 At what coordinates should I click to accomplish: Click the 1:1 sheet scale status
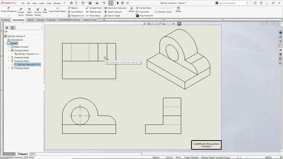coord(239,157)
